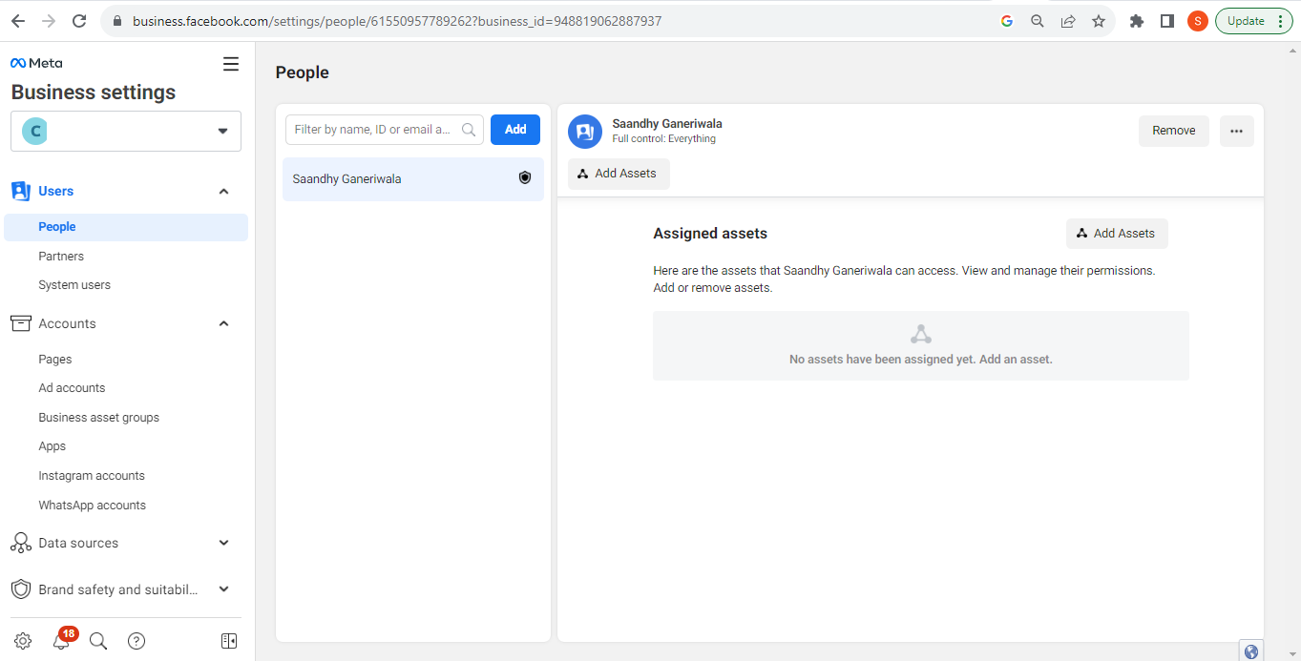This screenshot has width=1301, height=661.
Task: Bookmark this page with the star
Action: [1099, 21]
